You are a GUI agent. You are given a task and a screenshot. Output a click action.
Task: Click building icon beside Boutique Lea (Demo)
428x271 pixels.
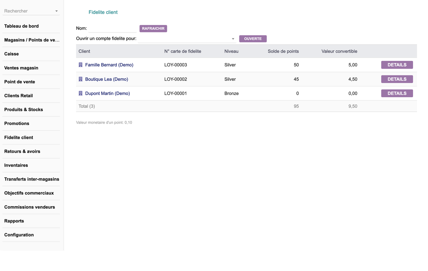coord(81,79)
